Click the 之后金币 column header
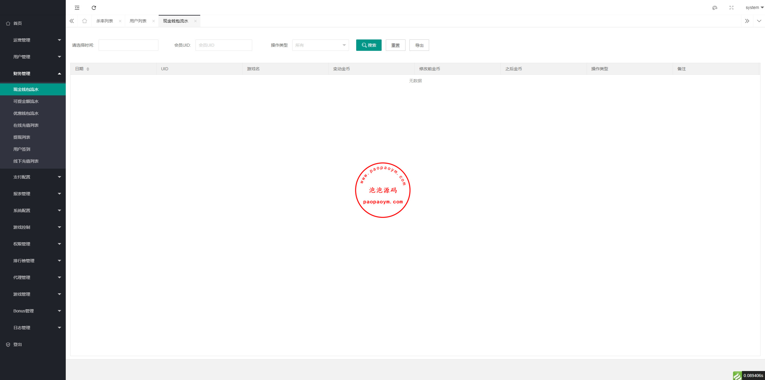Viewport: 765px width, 380px height. 544,69
